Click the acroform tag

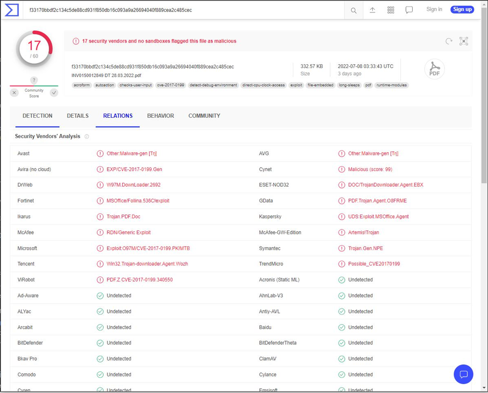82,85
